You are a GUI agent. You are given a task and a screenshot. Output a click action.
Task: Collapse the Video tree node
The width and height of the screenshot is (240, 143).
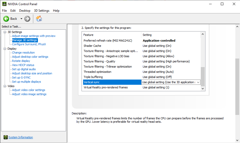pyautogui.click(x=5, y=86)
